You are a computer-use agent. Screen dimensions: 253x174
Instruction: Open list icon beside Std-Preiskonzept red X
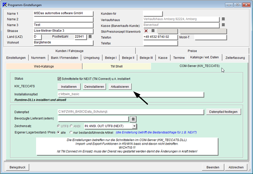(153, 31)
